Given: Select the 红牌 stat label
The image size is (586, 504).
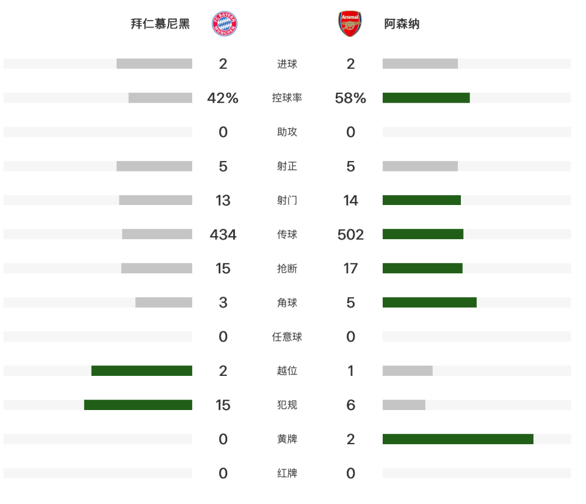Looking at the screenshot, I should tap(287, 473).
